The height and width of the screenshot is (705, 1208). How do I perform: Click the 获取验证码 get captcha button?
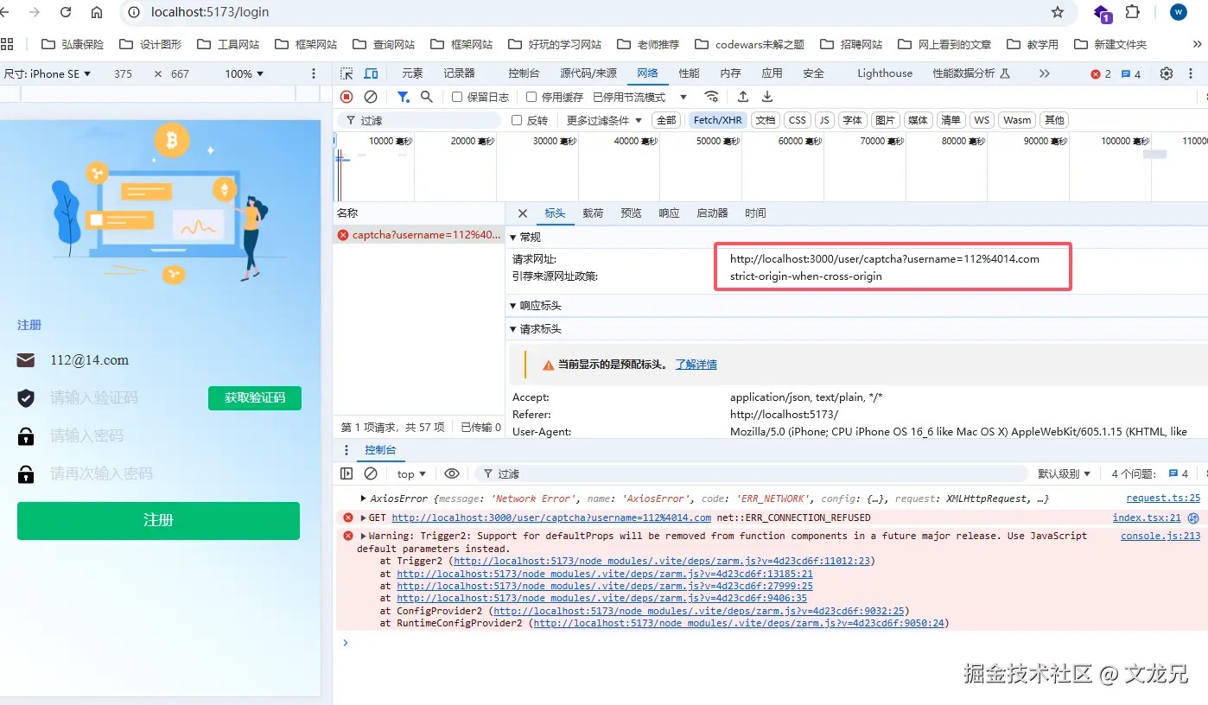tap(255, 397)
